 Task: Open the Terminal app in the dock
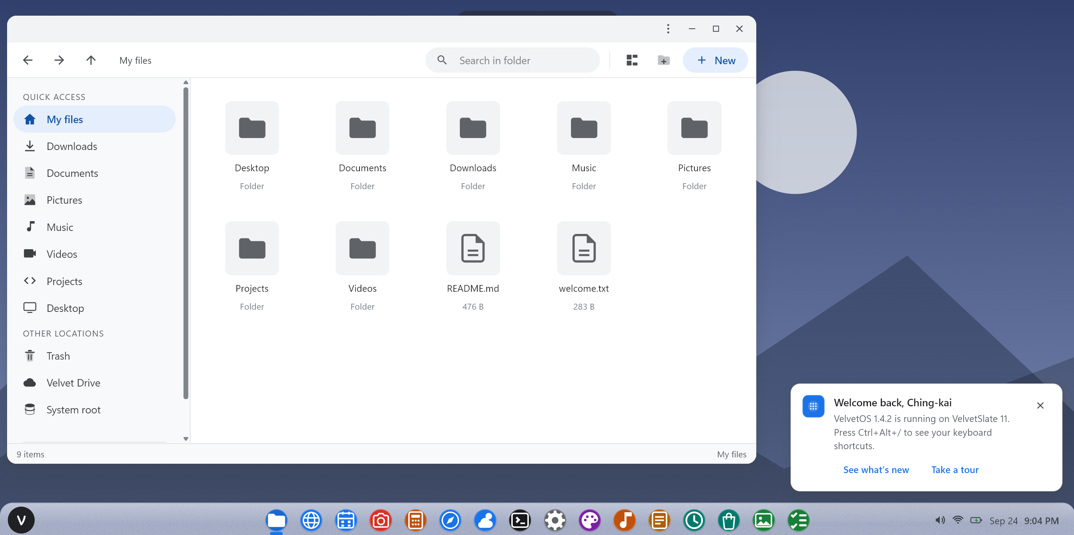(520, 520)
